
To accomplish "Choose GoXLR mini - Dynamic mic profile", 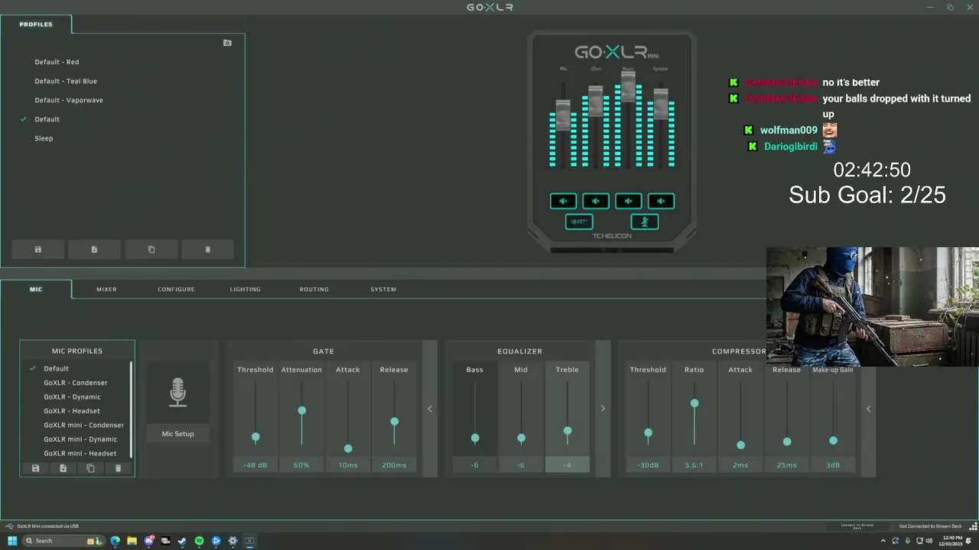I will tap(80, 439).
